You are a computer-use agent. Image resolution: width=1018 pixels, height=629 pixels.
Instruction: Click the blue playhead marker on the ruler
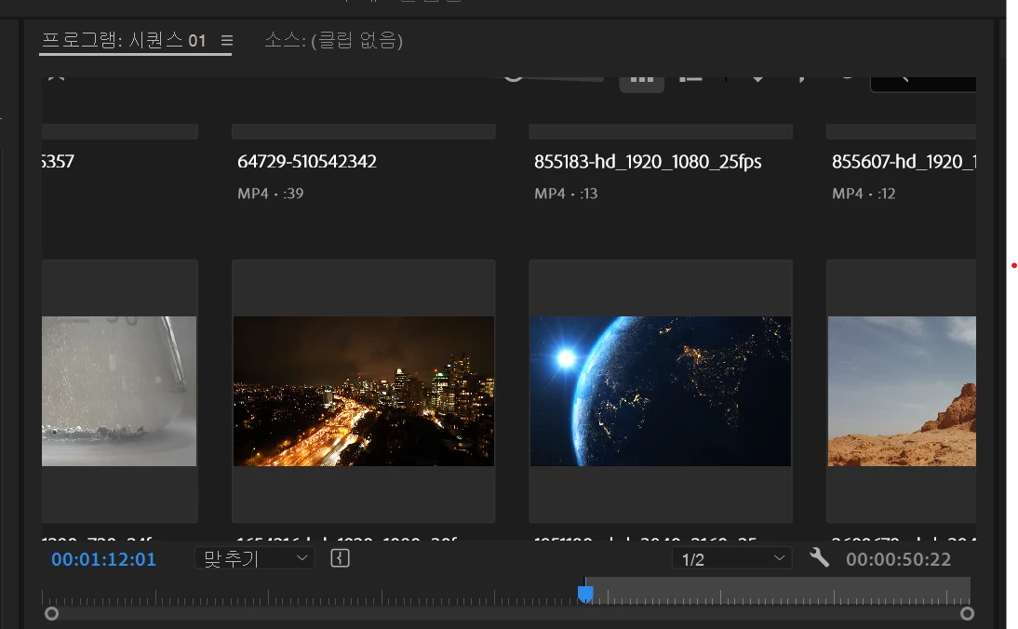[x=585, y=594]
